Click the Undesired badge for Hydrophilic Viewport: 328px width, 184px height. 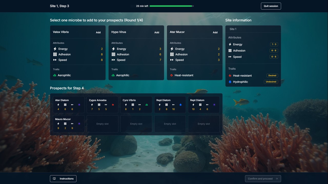[271, 82]
